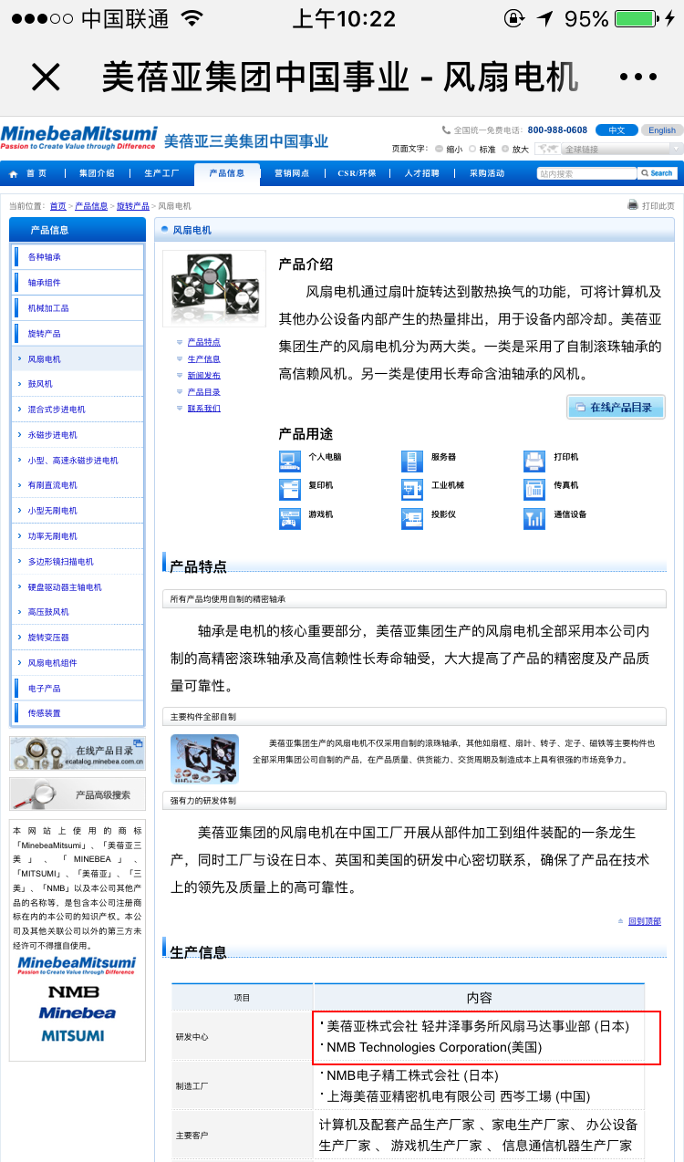Image resolution: width=684 pixels, height=1162 pixels.
Task: Click 旋转产品 in the breadcrumb
Action: pyautogui.click(x=133, y=206)
